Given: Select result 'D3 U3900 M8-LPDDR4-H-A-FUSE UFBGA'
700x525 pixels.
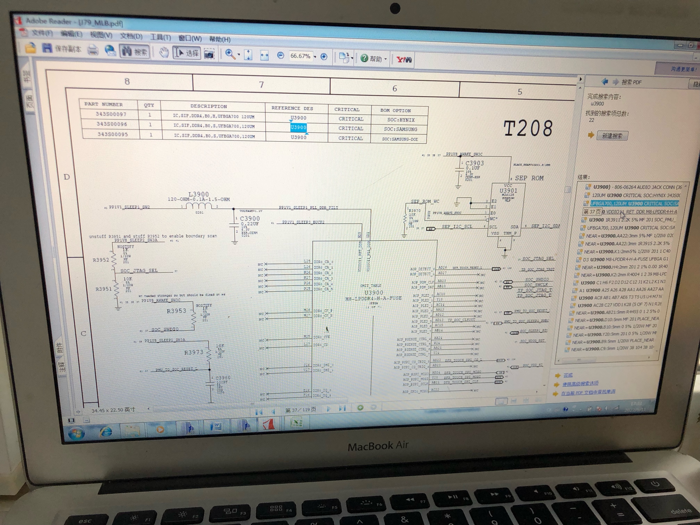Looking at the screenshot, I should tap(622, 259).
